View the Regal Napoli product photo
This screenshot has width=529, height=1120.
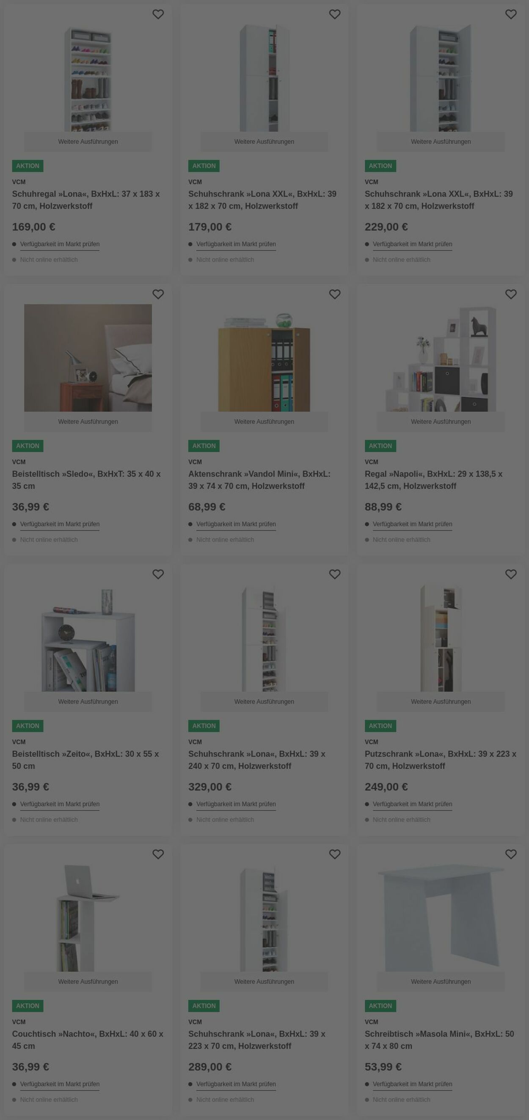[441, 358]
